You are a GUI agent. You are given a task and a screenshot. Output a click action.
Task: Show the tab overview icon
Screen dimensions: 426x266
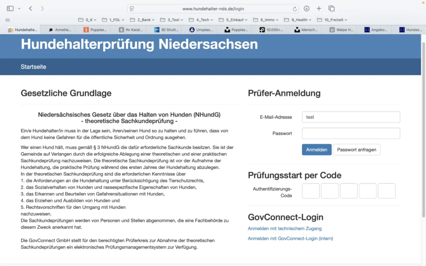(x=332, y=8)
